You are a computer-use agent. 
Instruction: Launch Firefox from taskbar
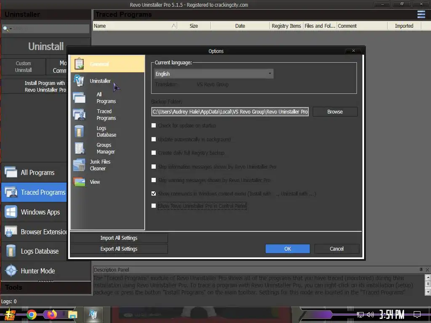click(x=52, y=315)
